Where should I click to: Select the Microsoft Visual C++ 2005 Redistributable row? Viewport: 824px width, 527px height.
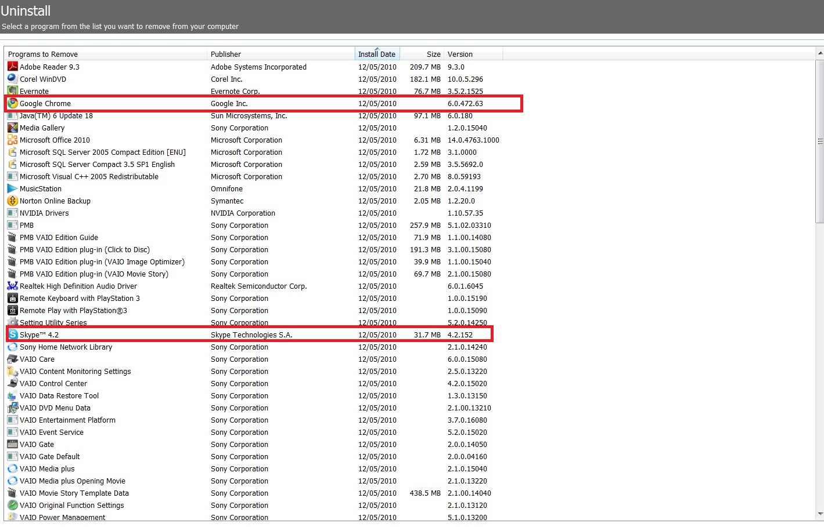coord(253,176)
